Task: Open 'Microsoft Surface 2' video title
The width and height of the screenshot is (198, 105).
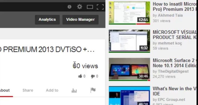Action: [x=174, y=63]
